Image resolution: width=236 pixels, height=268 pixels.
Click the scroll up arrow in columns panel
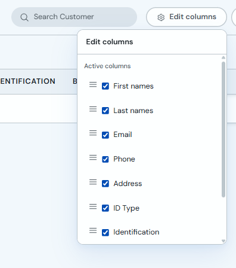(x=223, y=57)
